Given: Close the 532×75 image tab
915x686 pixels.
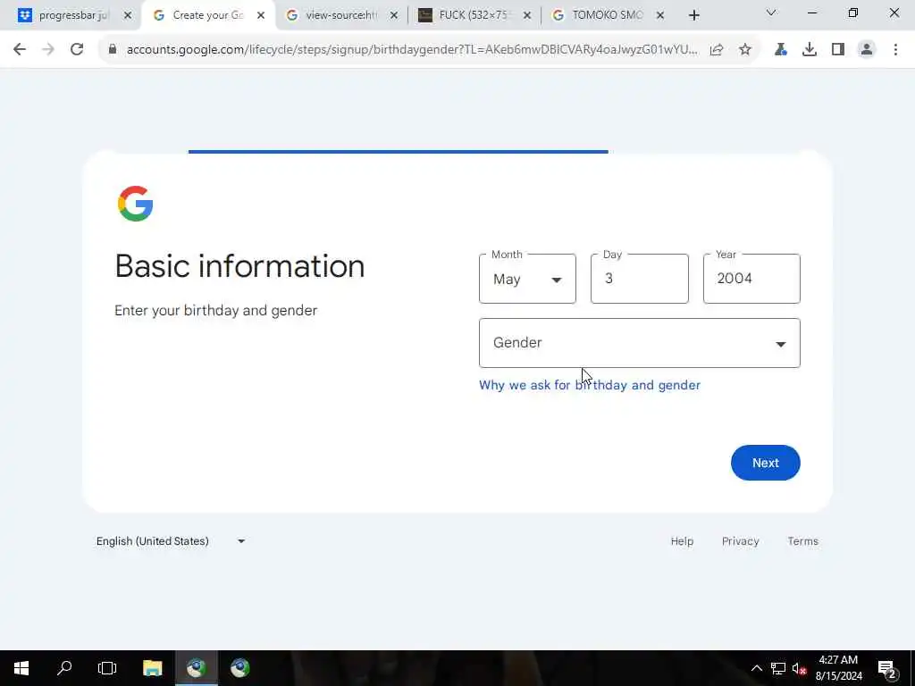Looking at the screenshot, I should click(x=527, y=15).
